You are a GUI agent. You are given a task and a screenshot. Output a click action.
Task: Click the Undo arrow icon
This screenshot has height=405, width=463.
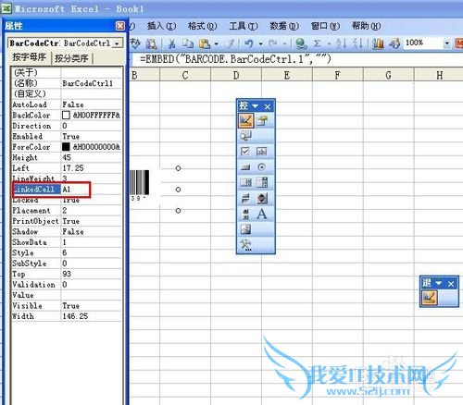[x=249, y=43]
